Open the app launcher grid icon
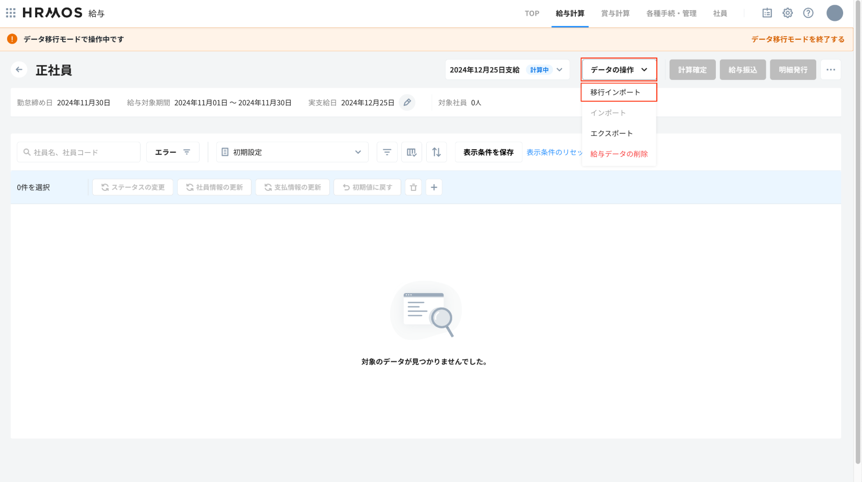The width and height of the screenshot is (862, 482). tap(11, 13)
